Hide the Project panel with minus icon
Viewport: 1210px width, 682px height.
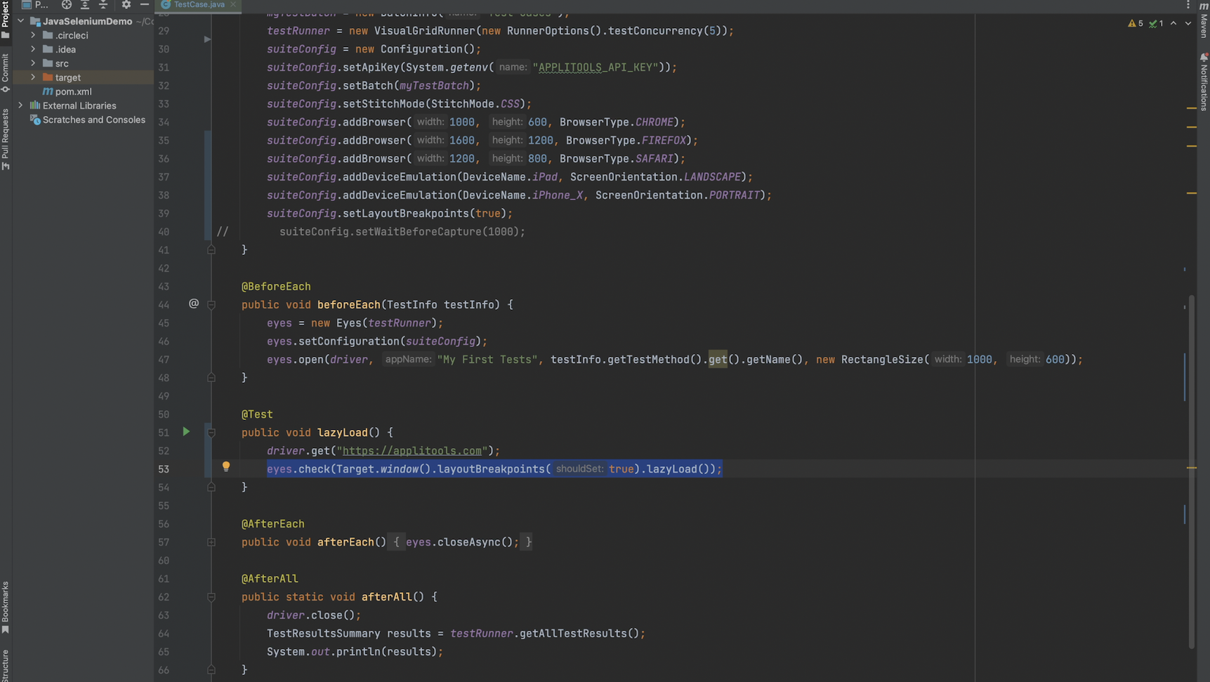[145, 4]
